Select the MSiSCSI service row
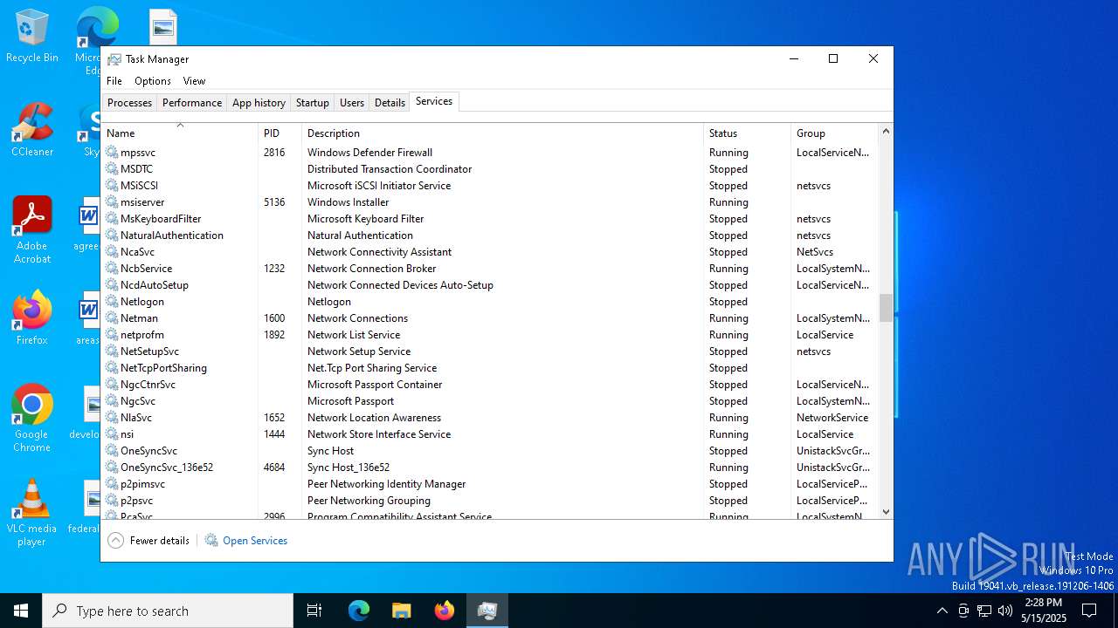 point(490,186)
